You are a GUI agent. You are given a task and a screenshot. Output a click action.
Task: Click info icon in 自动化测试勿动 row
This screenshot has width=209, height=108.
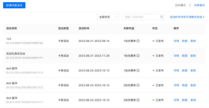138,56
